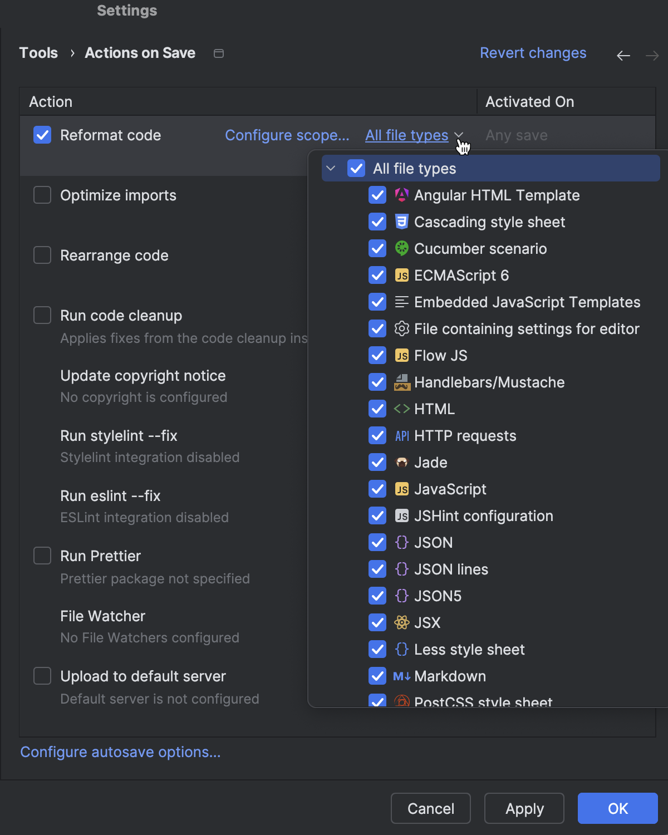Click the window icon beside Actions on Save

click(219, 53)
